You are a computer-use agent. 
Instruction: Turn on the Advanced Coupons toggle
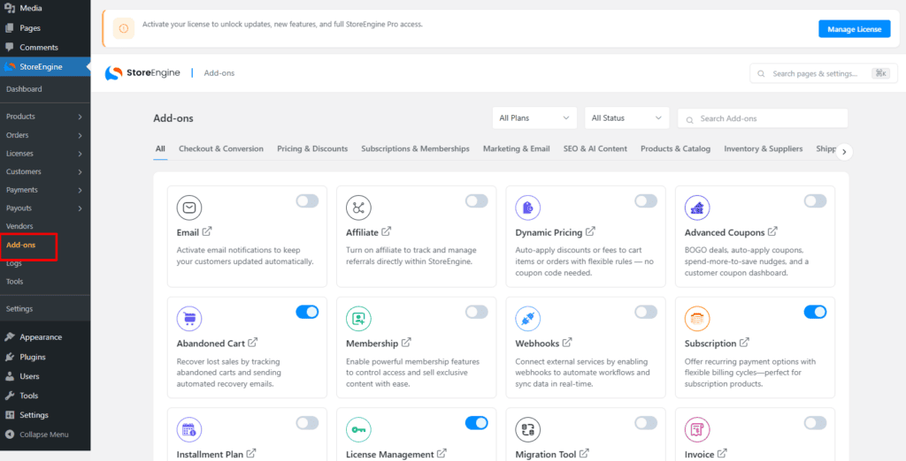815,200
